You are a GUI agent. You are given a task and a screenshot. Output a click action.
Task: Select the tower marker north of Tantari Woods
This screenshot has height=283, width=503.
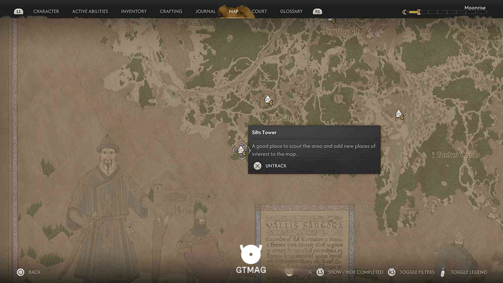[x=399, y=115]
